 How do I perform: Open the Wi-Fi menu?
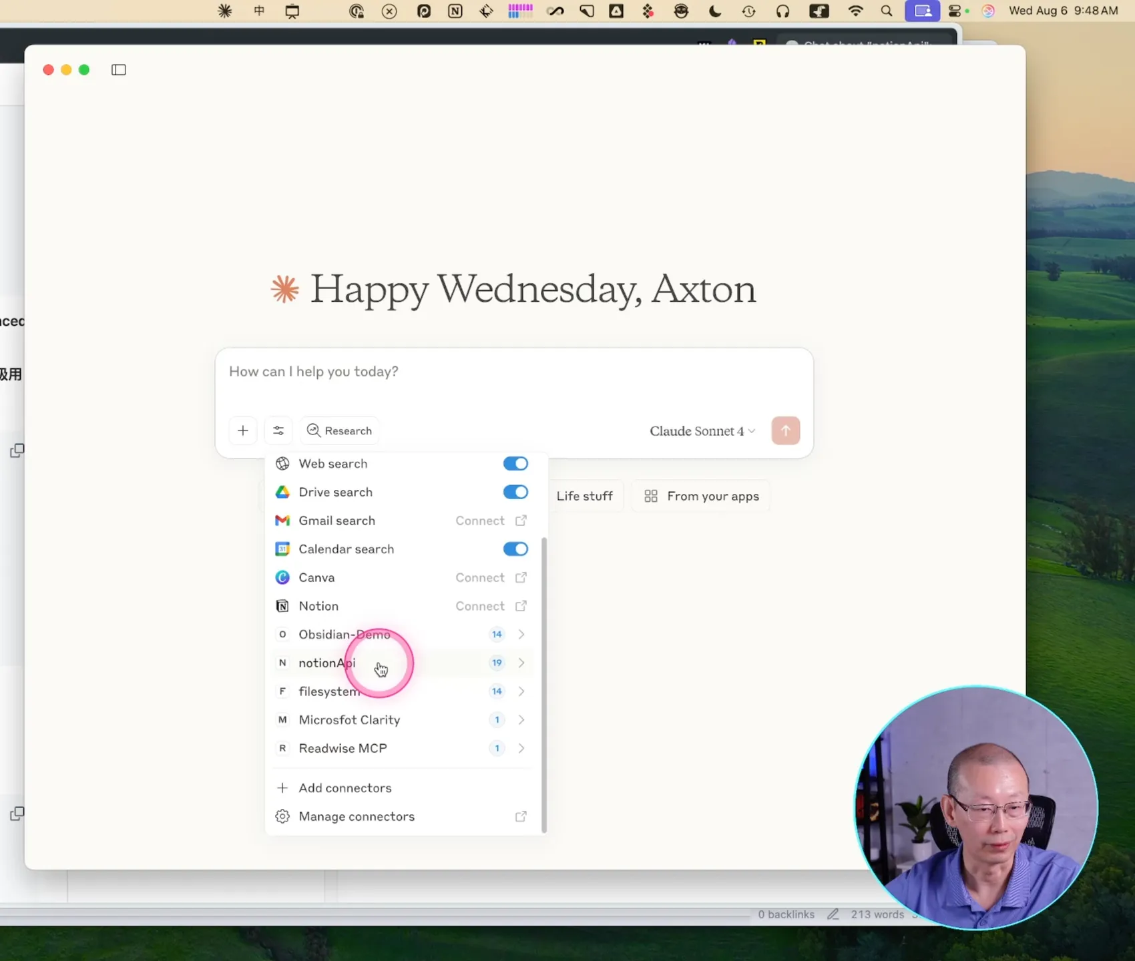tap(855, 11)
